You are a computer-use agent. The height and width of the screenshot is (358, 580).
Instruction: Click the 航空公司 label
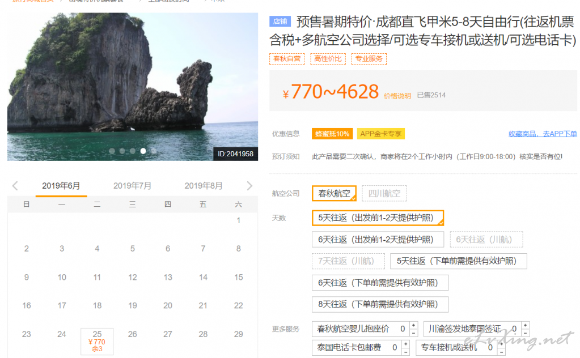[286, 194]
